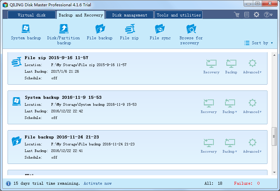
Task: Open the settings gear in title bar
Action: pyautogui.click(x=257, y=15)
